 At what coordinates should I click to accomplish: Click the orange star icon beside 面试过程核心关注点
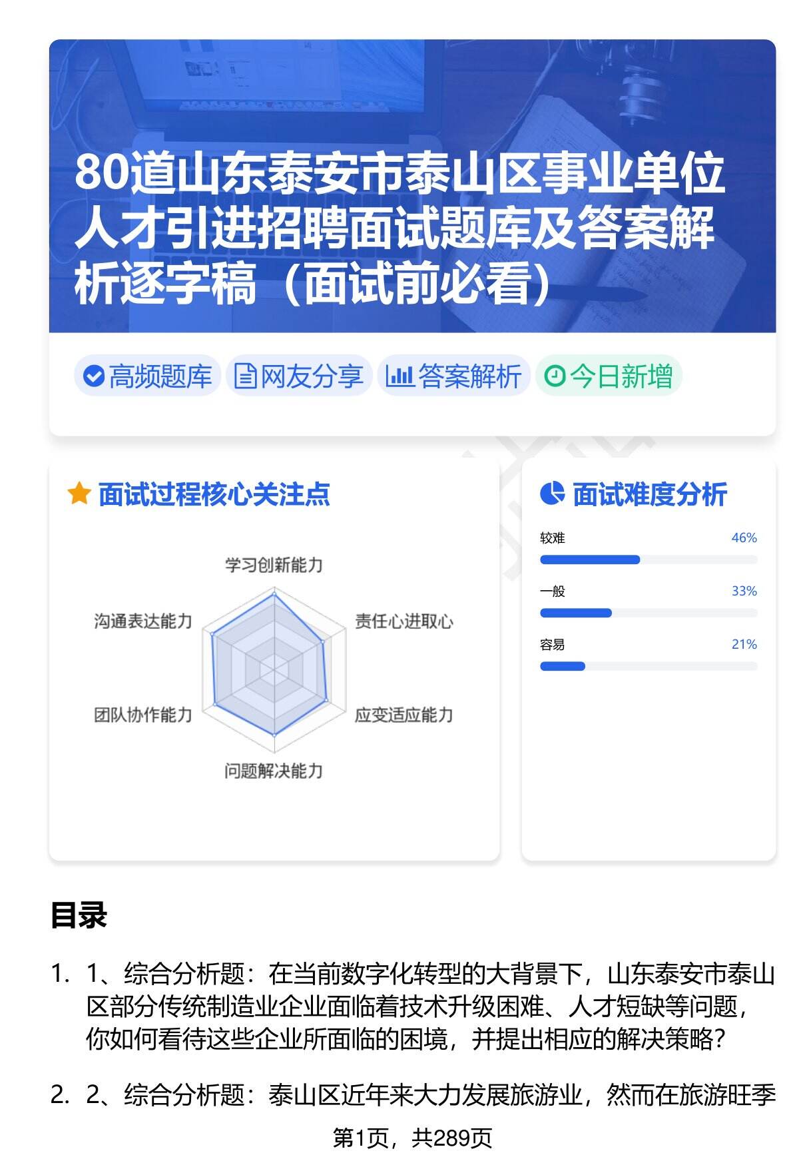click(x=79, y=494)
